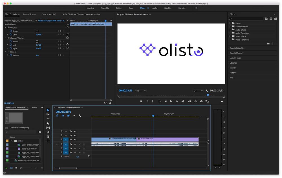The image size is (282, 178).
Task: Collapse the Volume effect group
Action: pyautogui.click(x=5, y=28)
